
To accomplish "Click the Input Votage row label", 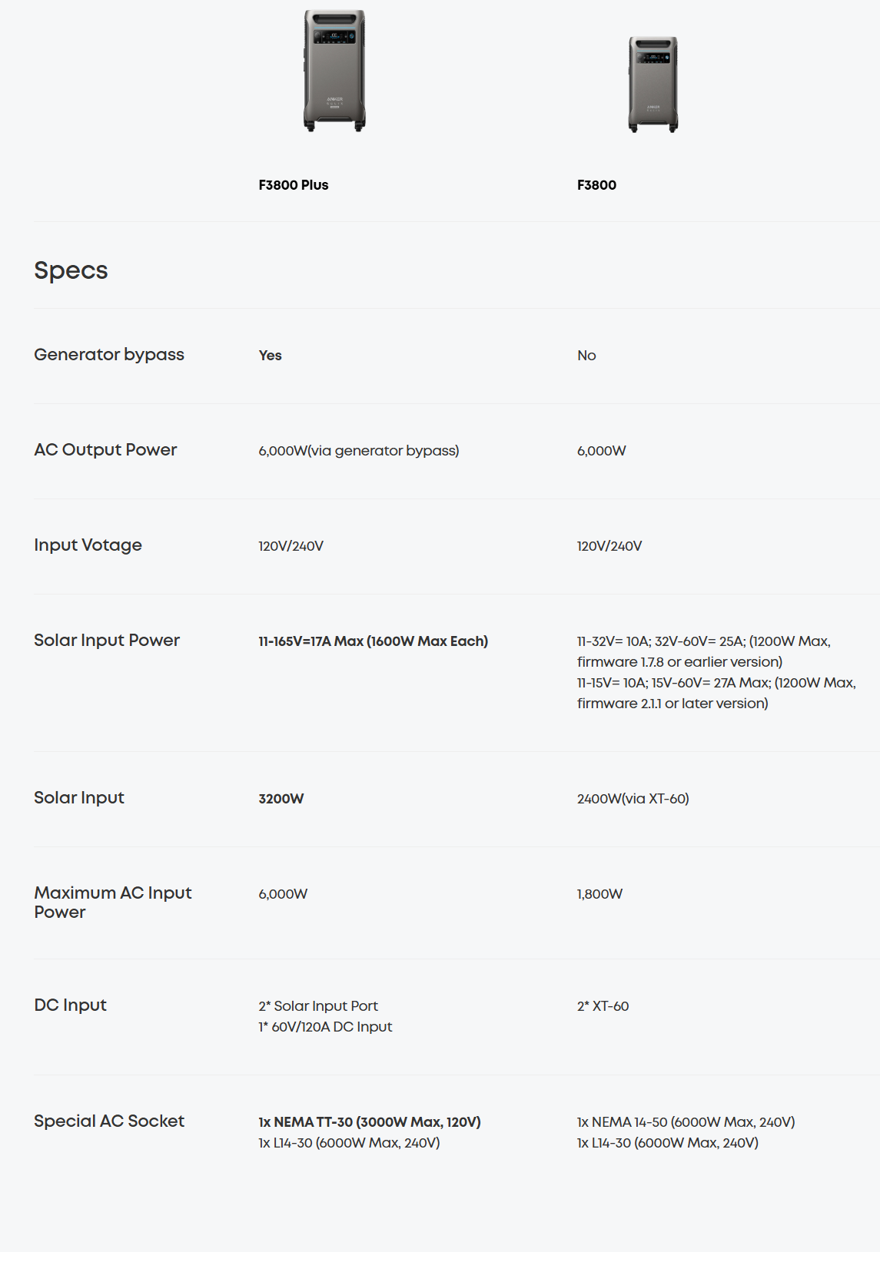I will [88, 545].
